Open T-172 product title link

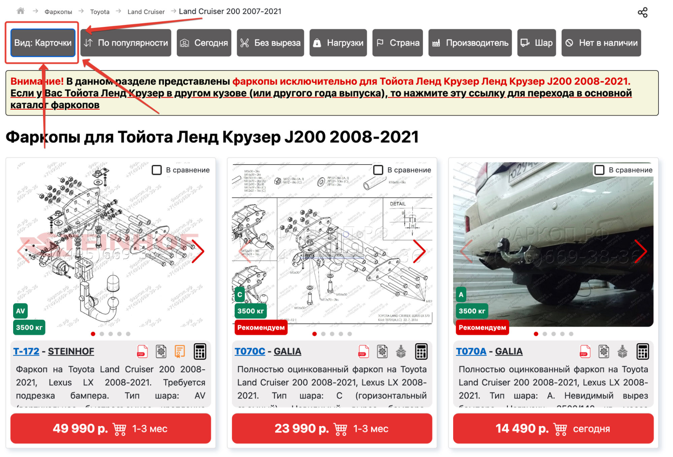pyautogui.click(x=26, y=351)
